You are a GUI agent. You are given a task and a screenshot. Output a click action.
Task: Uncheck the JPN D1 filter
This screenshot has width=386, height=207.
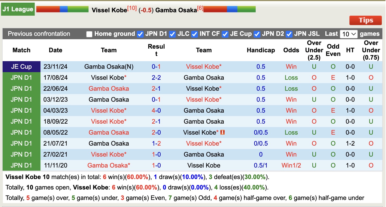tap(140, 34)
